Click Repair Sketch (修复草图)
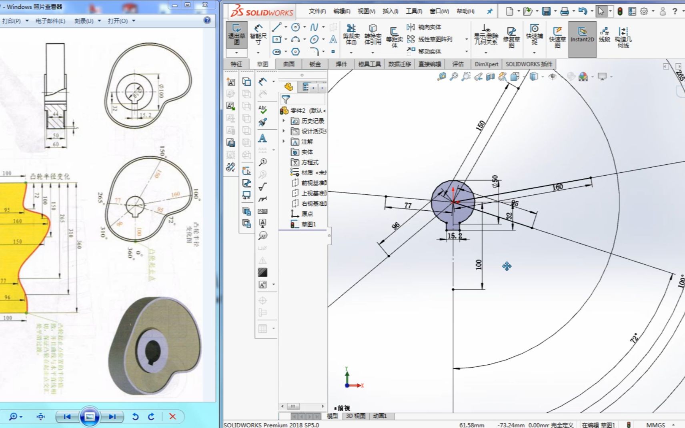Screen dimensions: 685x428 coord(511,37)
